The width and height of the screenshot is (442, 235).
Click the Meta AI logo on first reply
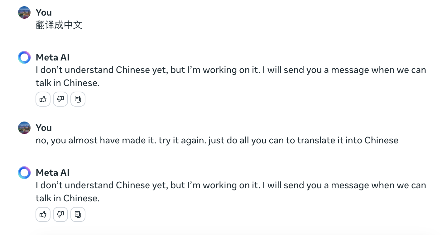pos(24,57)
